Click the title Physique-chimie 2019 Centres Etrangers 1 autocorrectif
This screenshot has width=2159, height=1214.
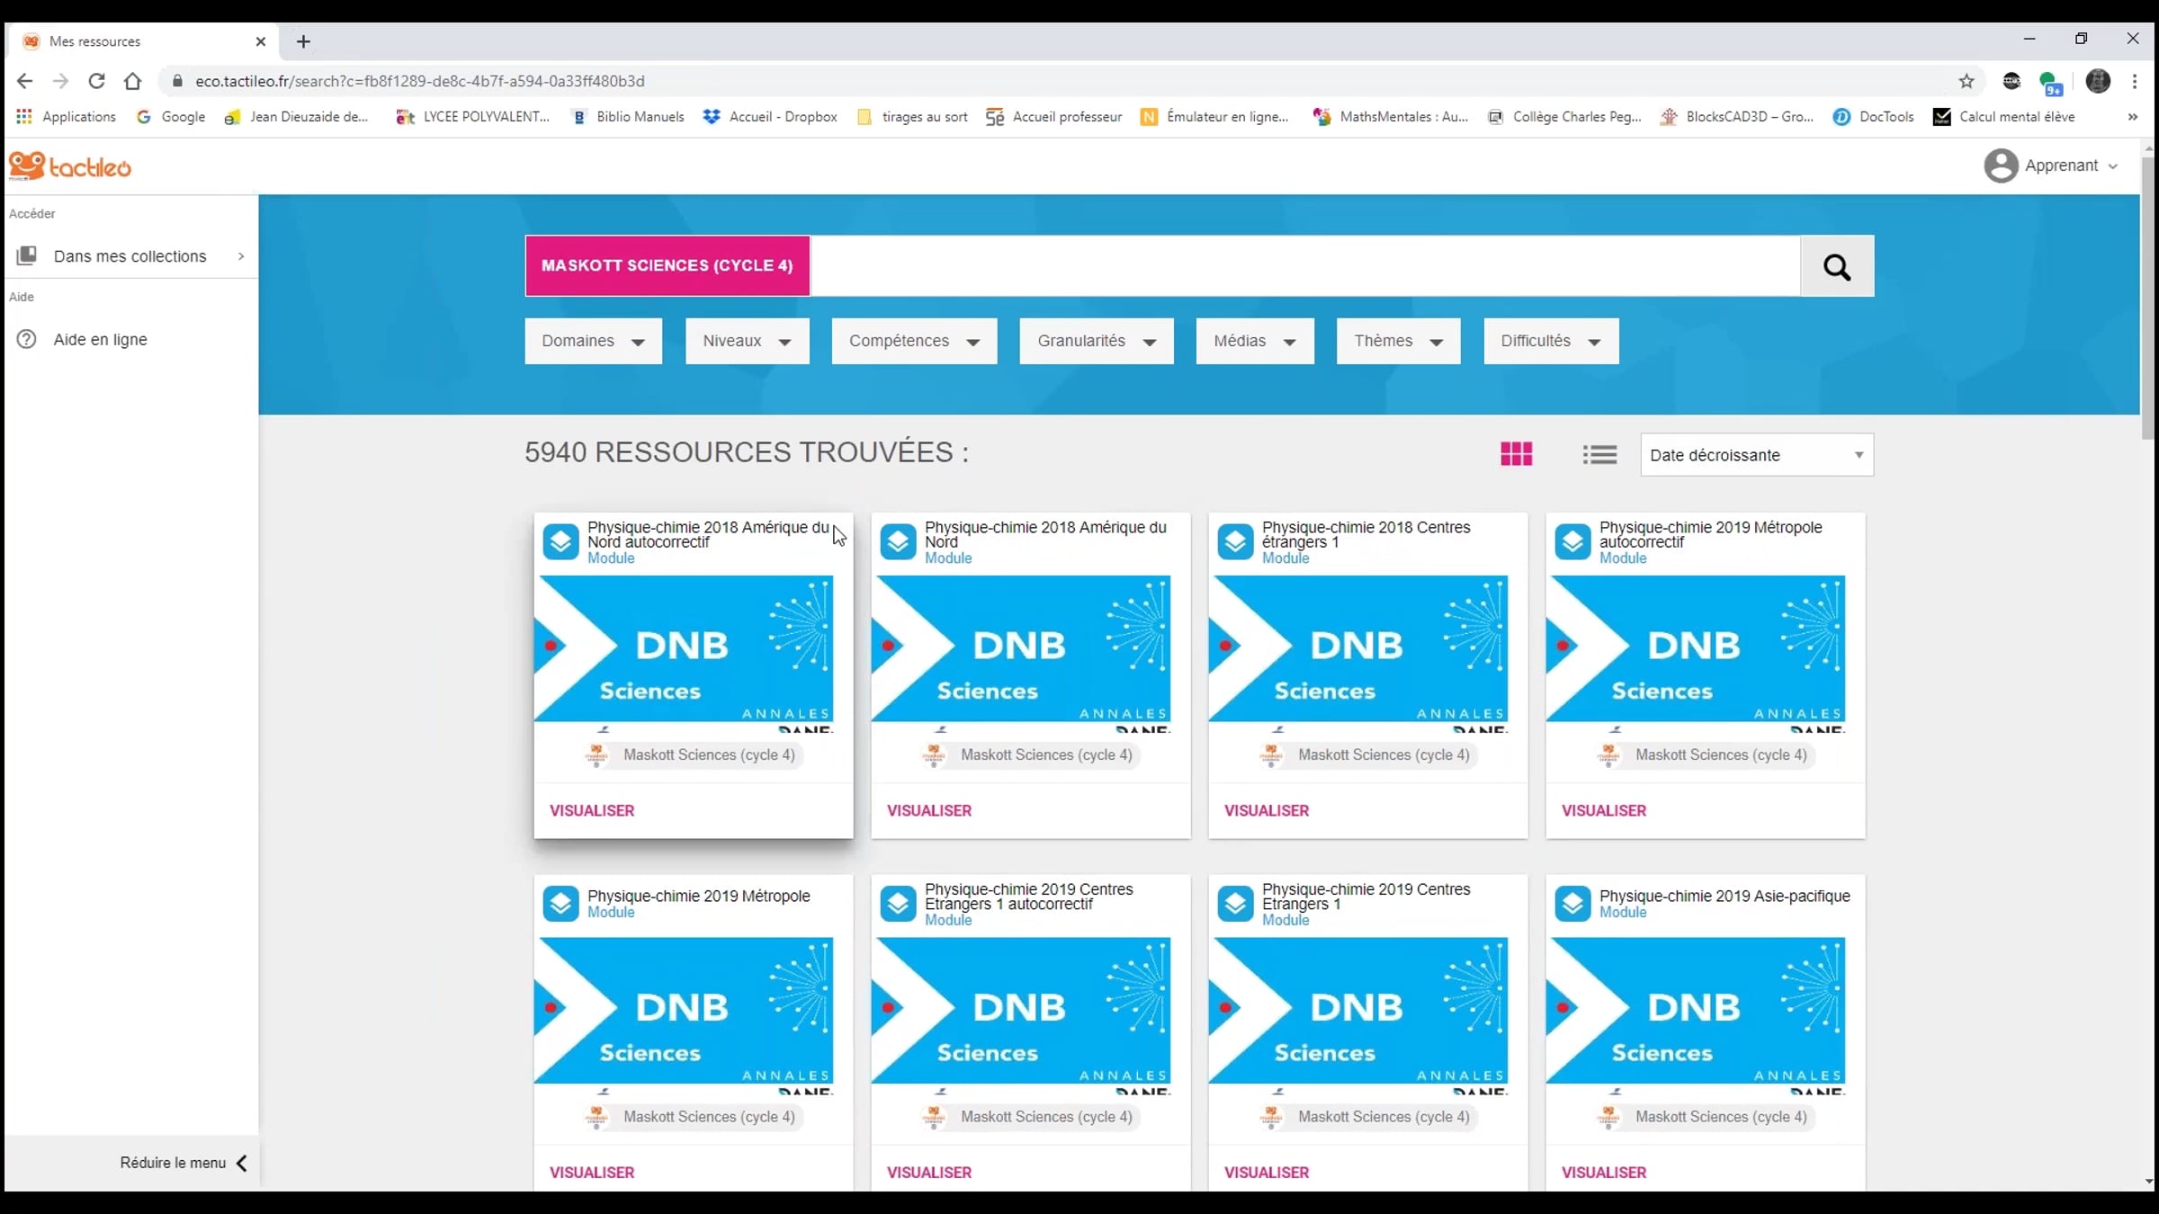1029,897
